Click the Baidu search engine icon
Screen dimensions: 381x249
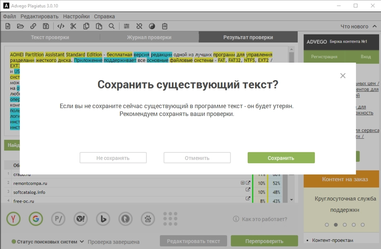pos(148,219)
